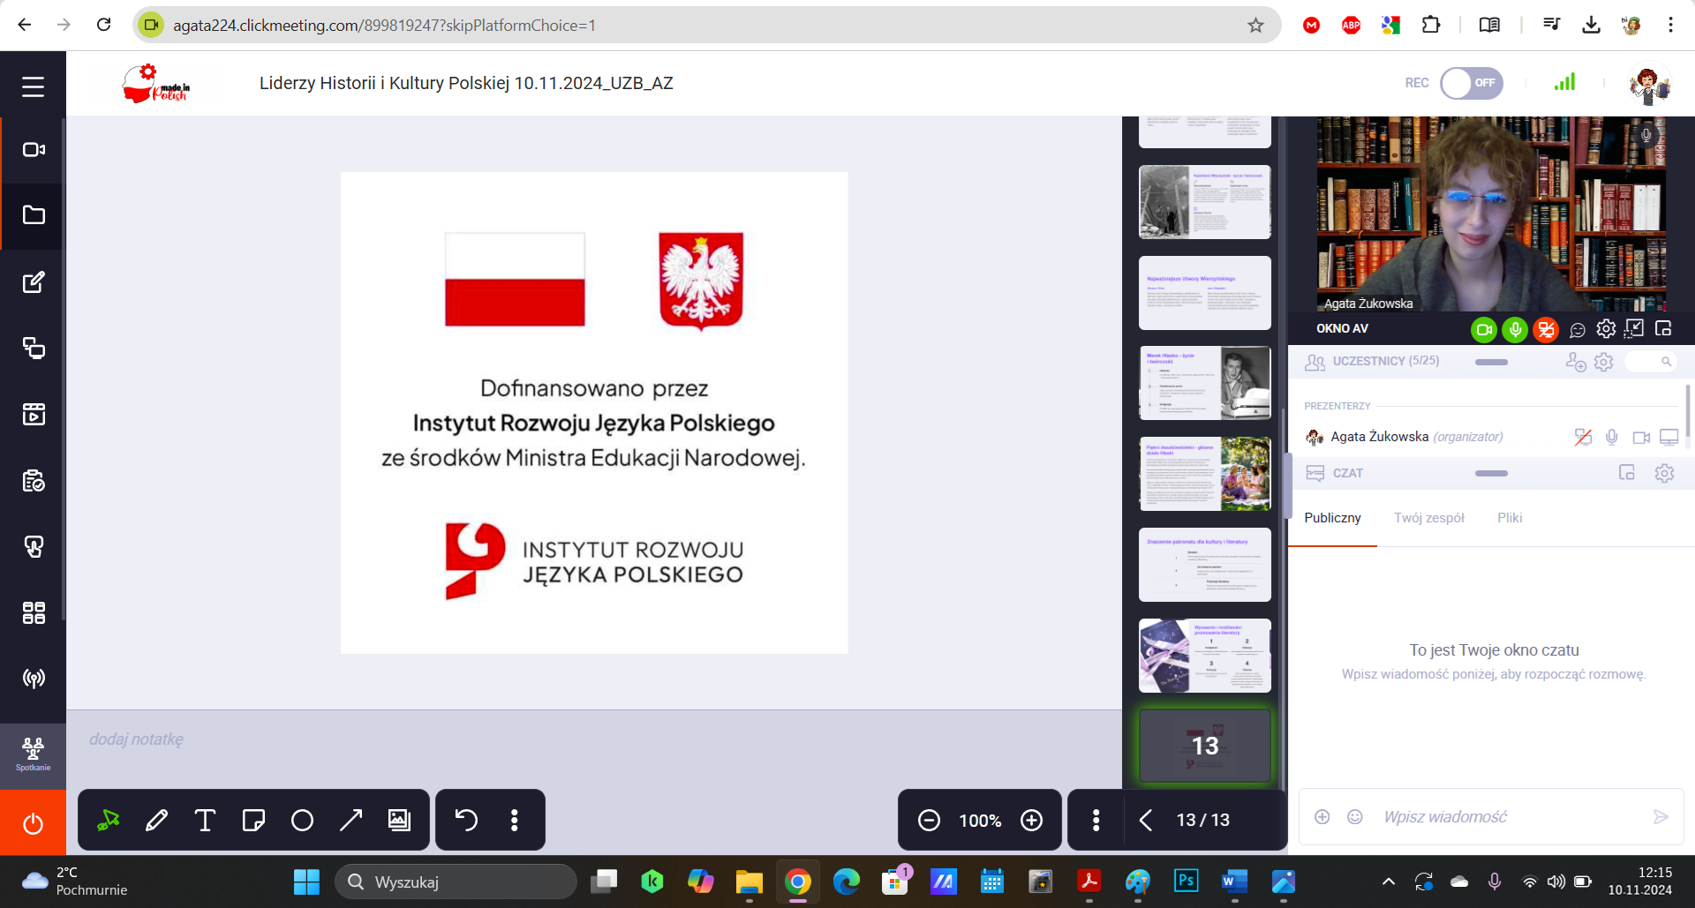Open the live streaming broadcast icon
This screenshot has height=908, width=1695.
[33, 679]
